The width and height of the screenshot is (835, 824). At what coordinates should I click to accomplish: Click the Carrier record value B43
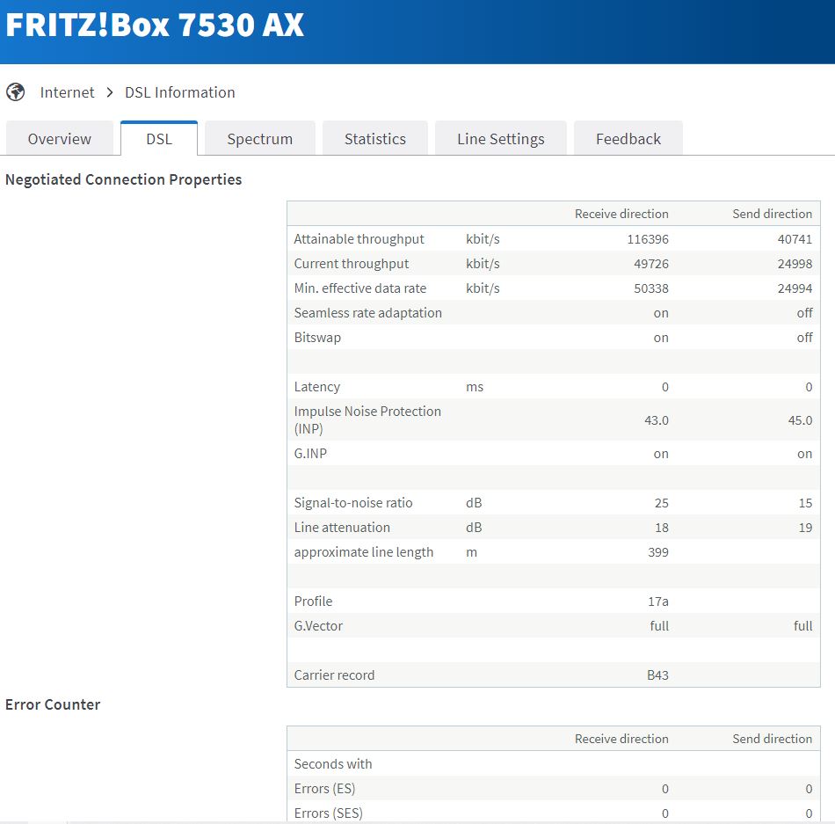(x=657, y=675)
